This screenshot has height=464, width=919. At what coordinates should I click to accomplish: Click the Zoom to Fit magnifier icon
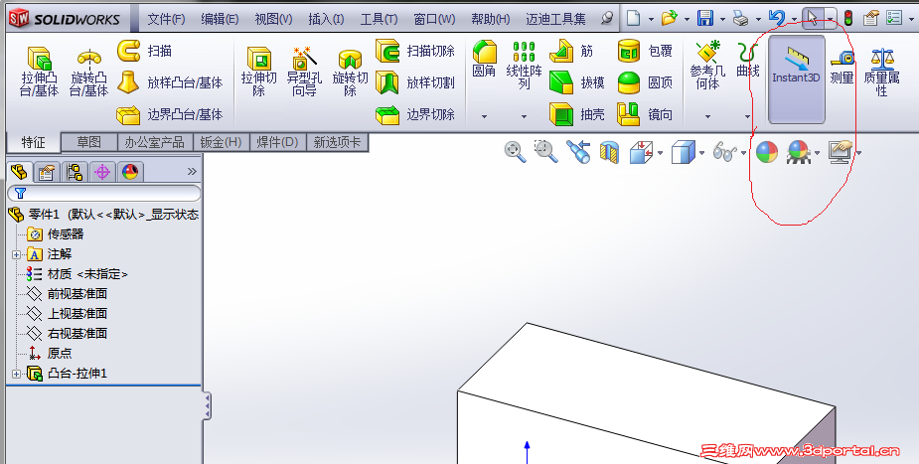[x=516, y=152]
